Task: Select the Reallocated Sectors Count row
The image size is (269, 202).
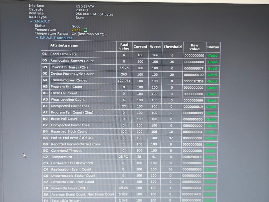Action: coord(130,61)
